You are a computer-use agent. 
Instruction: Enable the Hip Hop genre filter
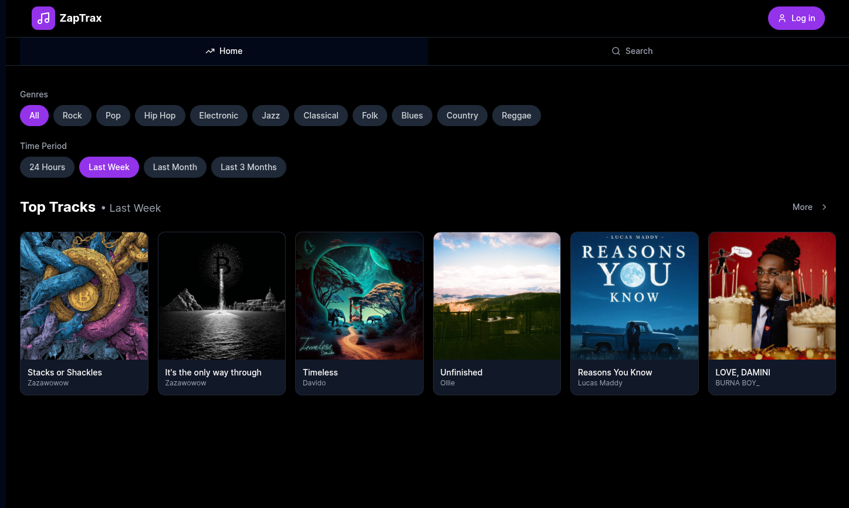tap(160, 116)
